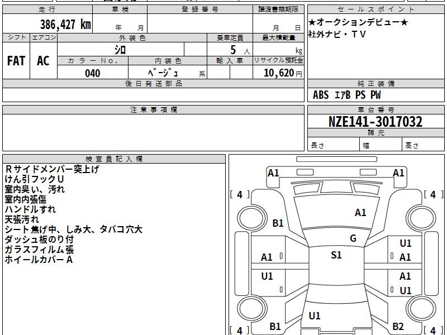Screen dimensions: 447x335
Task: Click the 諸元 header
Action: click(375, 133)
